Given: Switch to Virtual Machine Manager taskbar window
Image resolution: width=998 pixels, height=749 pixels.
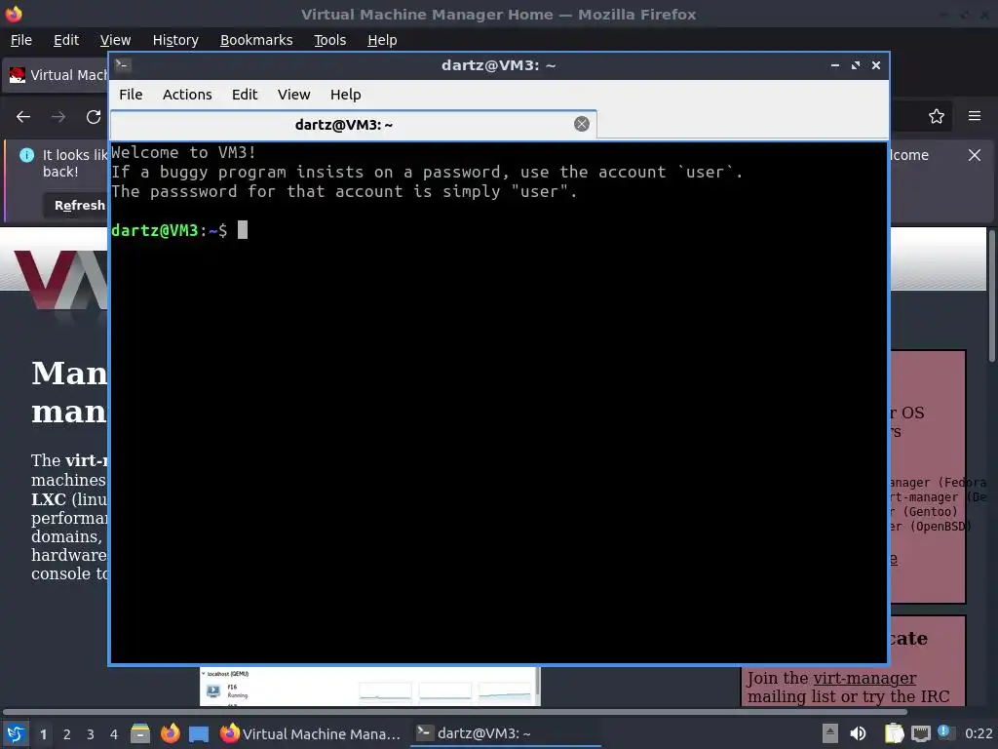Looking at the screenshot, I should click(311, 733).
